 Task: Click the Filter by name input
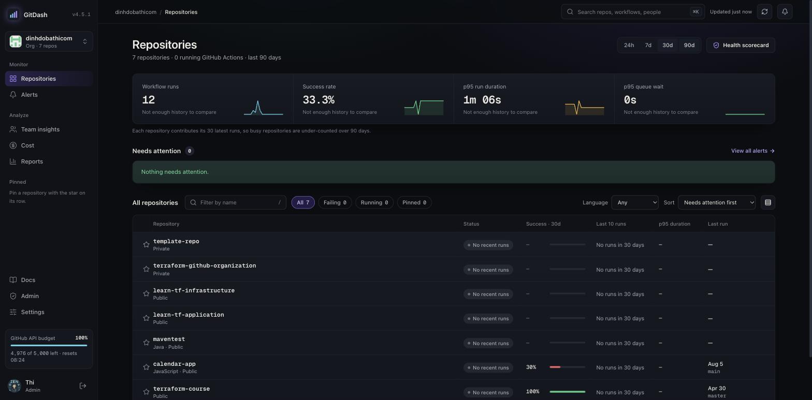click(x=236, y=202)
